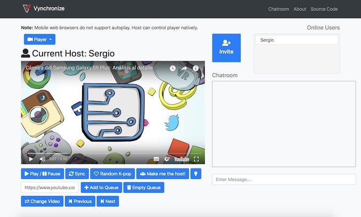Click Make me the host! button
Viewport: 361px width, 217px height.
[163, 174]
